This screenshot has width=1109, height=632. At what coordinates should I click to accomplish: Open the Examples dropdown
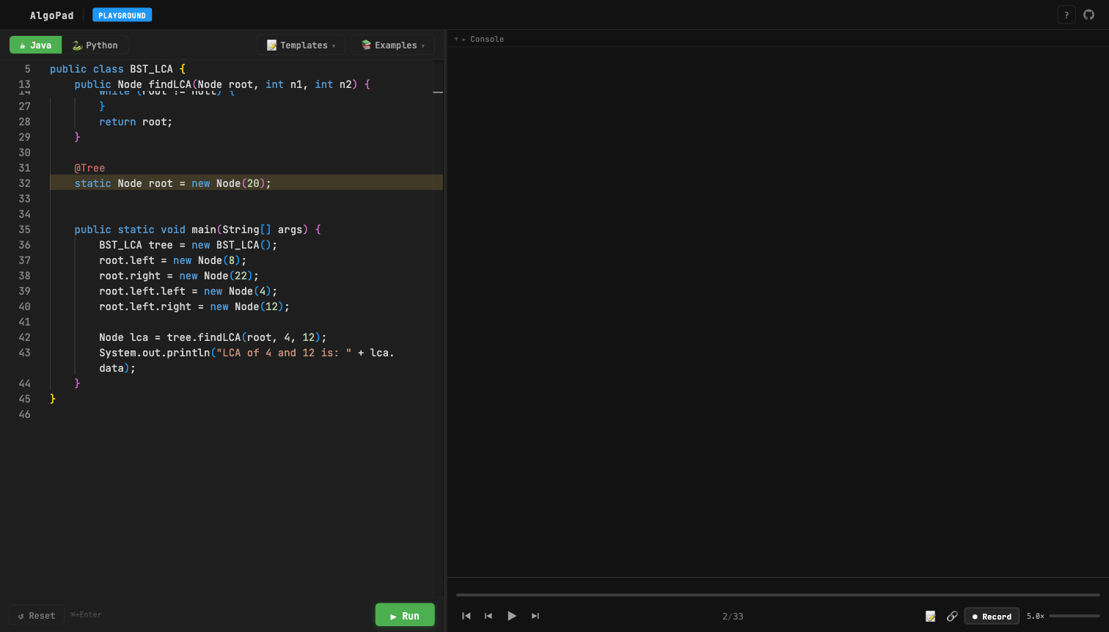[x=393, y=45]
